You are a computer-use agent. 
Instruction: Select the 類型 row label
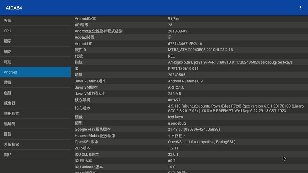click(79, 123)
